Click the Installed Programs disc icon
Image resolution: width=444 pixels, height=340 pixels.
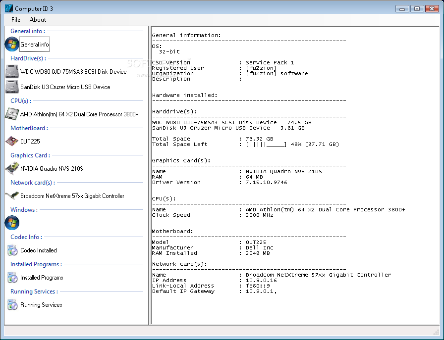(12, 278)
